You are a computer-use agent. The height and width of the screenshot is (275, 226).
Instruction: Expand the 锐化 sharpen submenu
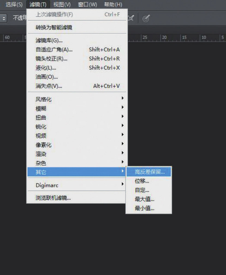[77, 127]
